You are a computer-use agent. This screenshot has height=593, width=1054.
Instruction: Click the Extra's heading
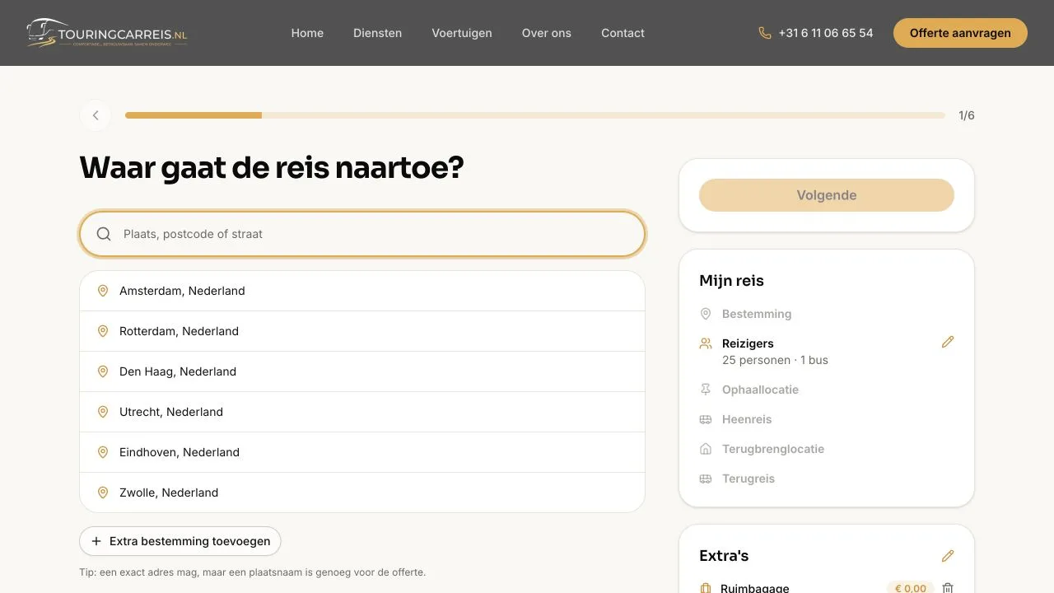click(724, 556)
